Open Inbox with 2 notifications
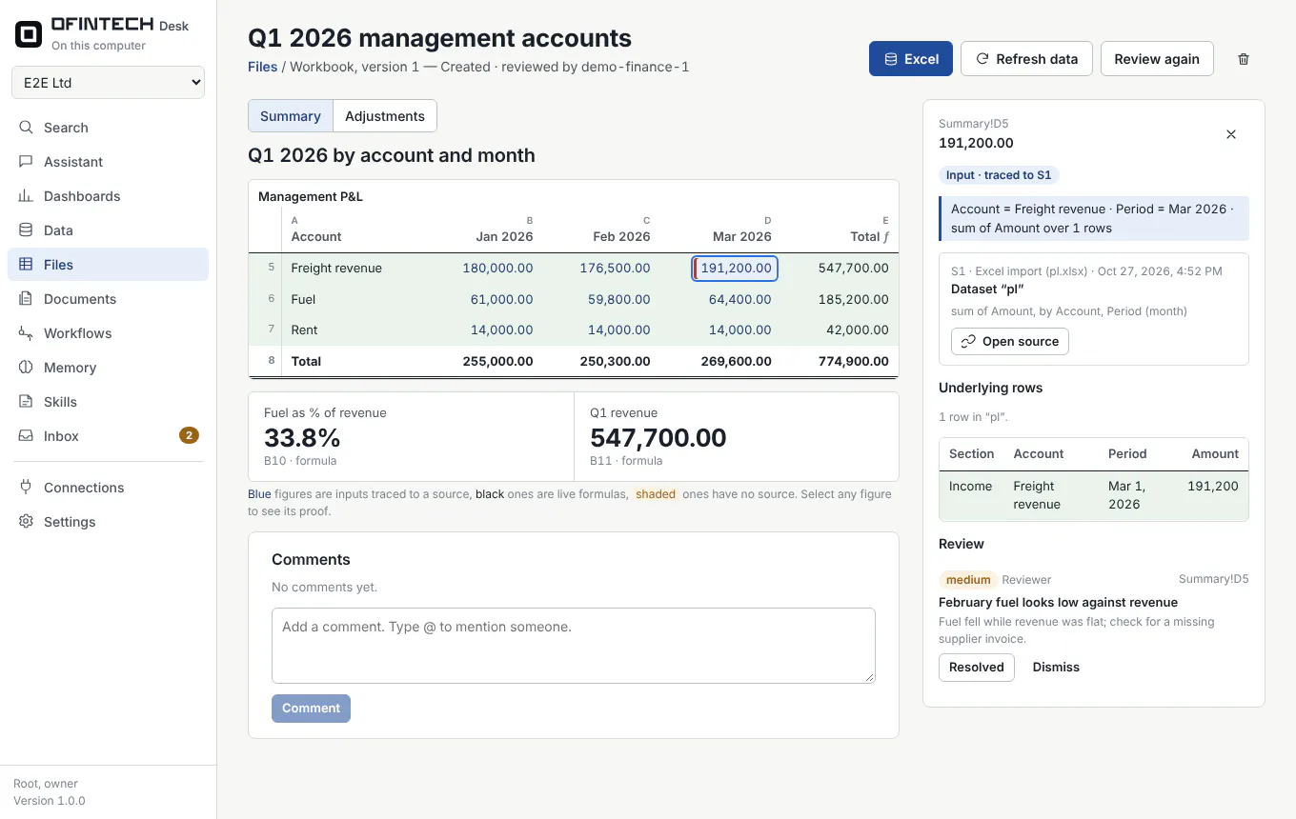1296x819 pixels. [108, 436]
